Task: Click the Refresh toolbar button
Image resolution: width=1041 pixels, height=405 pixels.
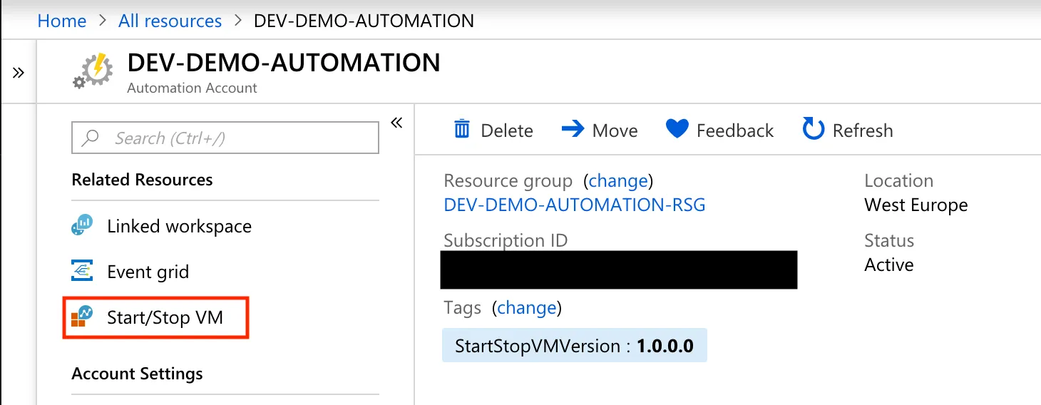Action: tap(848, 130)
